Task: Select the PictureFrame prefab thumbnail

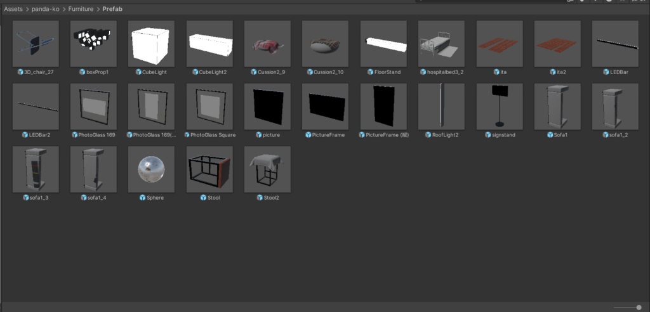Action: click(x=326, y=107)
